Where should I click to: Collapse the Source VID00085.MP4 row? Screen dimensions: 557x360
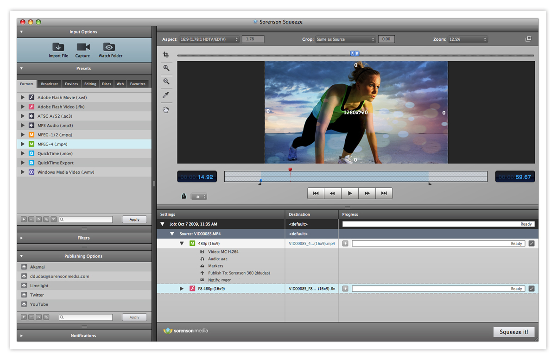172,234
